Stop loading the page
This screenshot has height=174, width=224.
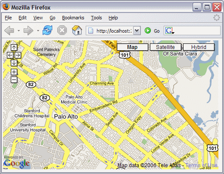62,31
